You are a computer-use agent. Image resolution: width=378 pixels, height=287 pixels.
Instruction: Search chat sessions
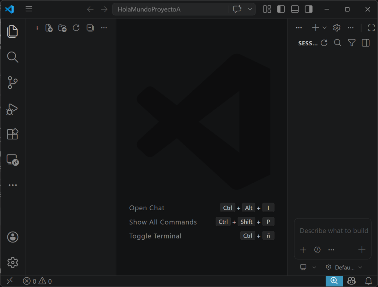click(x=338, y=43)
